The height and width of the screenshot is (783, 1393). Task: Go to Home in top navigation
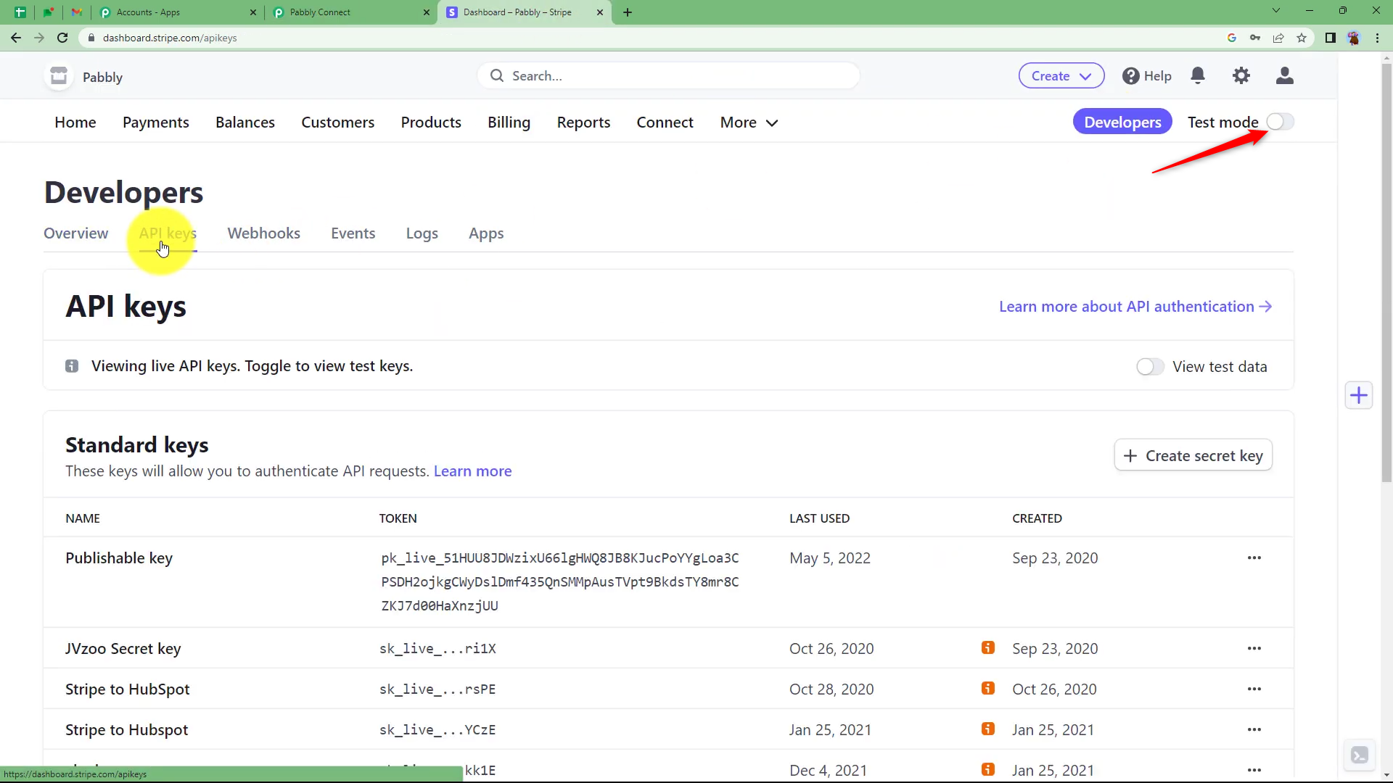pyautogui.click(x=75, y=123)
